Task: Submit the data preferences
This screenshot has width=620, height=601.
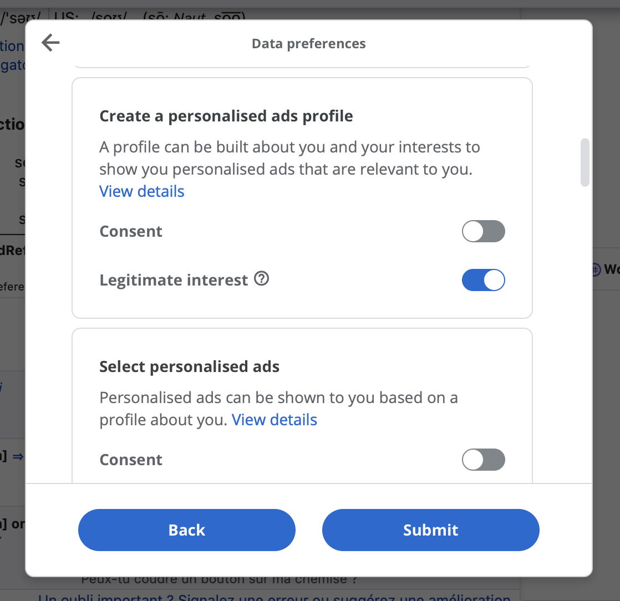Action: click(x=430, y=530)
